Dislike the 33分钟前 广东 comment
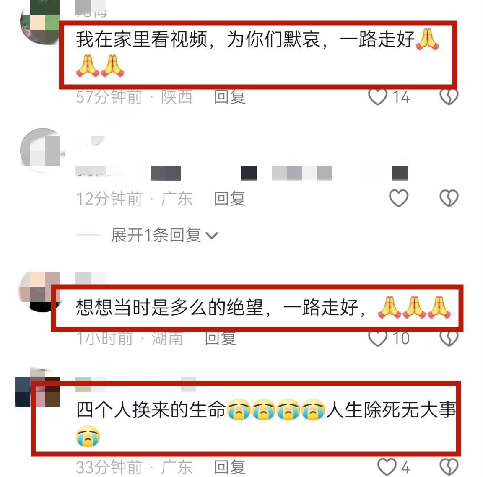This screenshot has width=483, height=477. [449, 467]
